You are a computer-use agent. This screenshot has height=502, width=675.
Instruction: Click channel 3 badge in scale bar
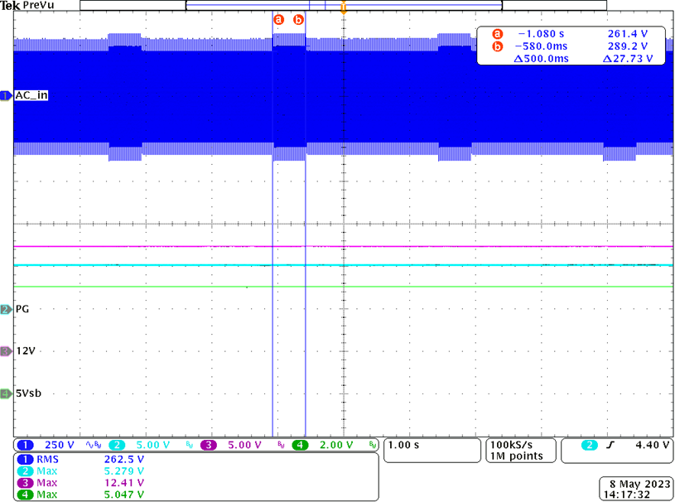[209, 445]
